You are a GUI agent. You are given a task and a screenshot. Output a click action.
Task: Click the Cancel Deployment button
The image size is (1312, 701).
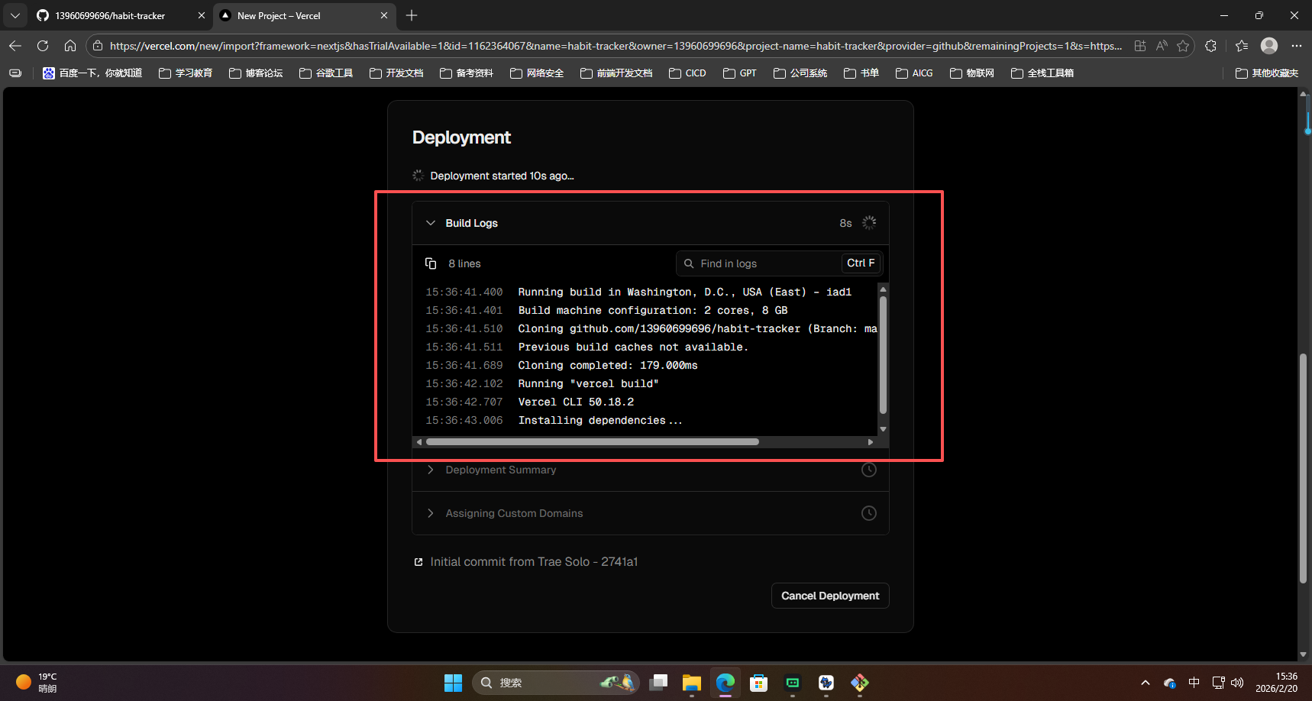click(830, 596)
